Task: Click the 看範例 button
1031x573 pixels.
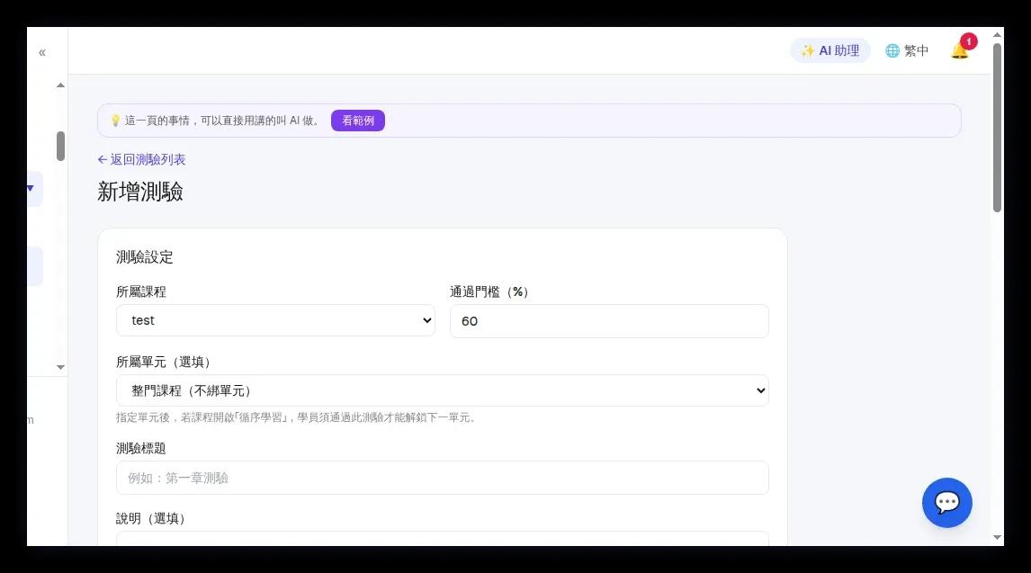Action: (358, 121)
